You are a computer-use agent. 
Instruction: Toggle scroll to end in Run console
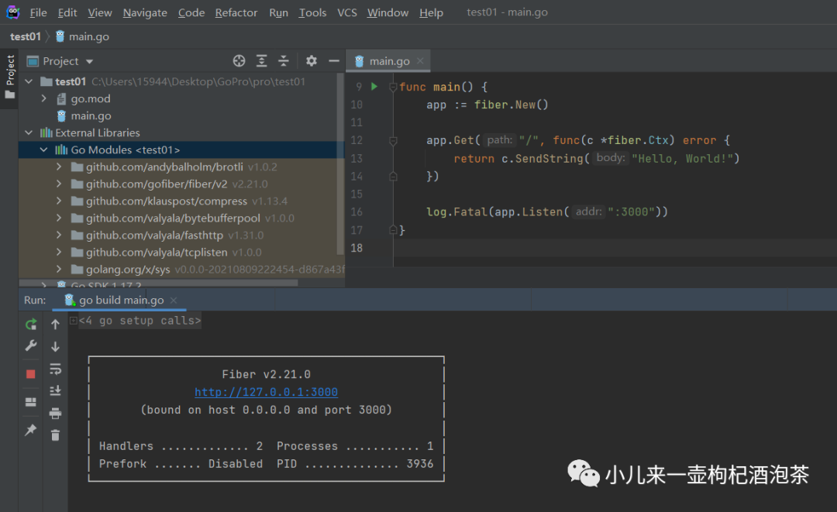point(55,391)
